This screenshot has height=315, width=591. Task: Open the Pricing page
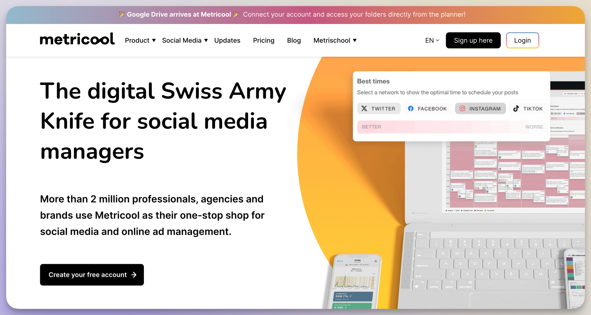tap(264, 40)
